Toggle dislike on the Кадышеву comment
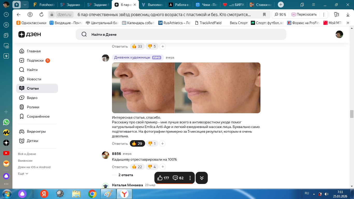Viewport: 354px width, 199px height. pos(152,167)
